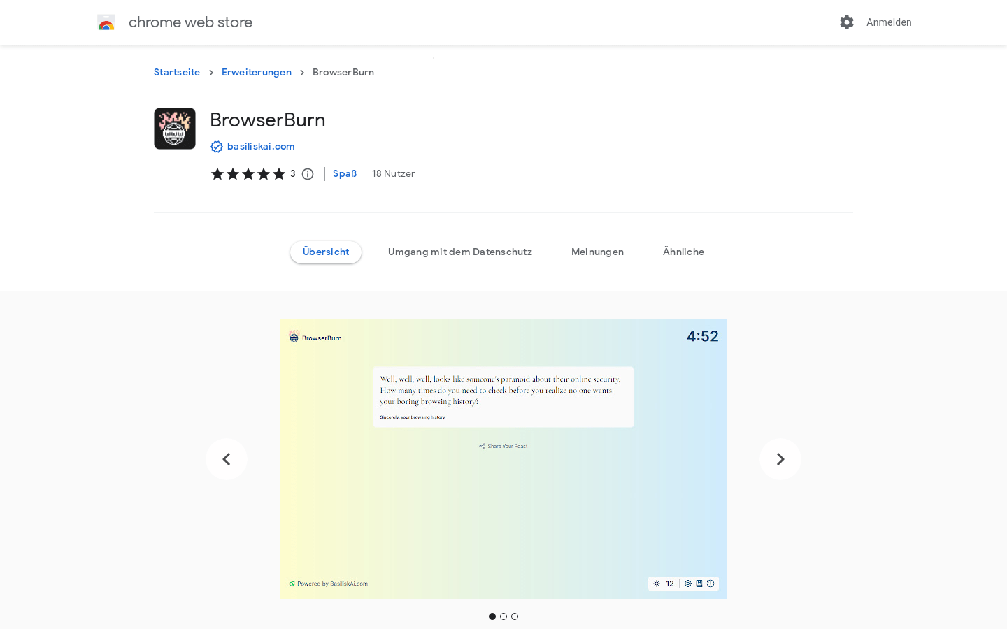Click the 18 Nutzer user count
Screen dimensions: 1007x629
pos(394,173)
